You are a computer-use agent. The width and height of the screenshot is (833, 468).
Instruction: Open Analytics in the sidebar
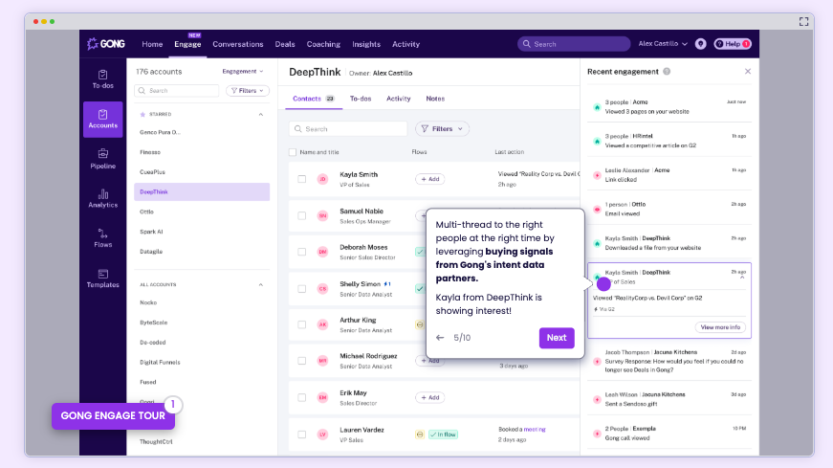pos(103,198)
